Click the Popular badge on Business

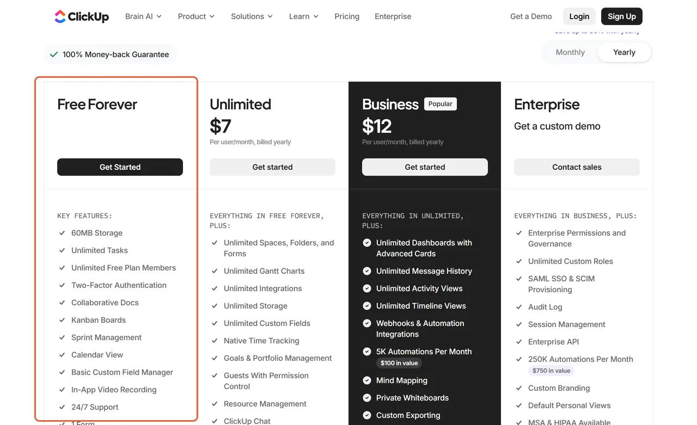pyautogui.click(x=440, y=104)
